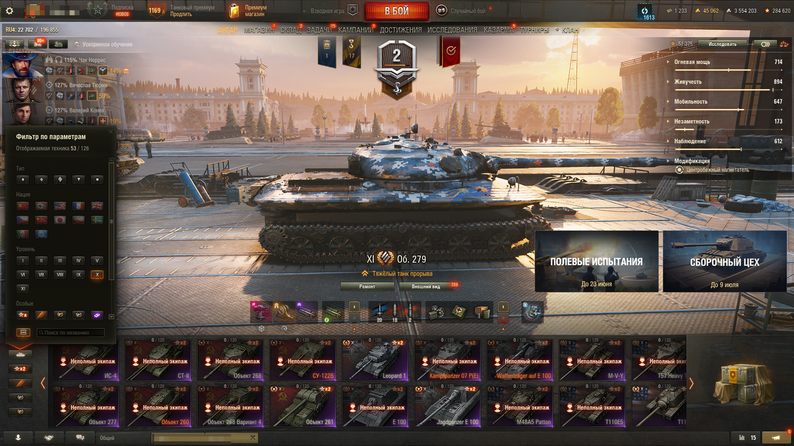Open the battle pass level 2 emblem
This screenshot has width=794, height=446.
point(396,66)
